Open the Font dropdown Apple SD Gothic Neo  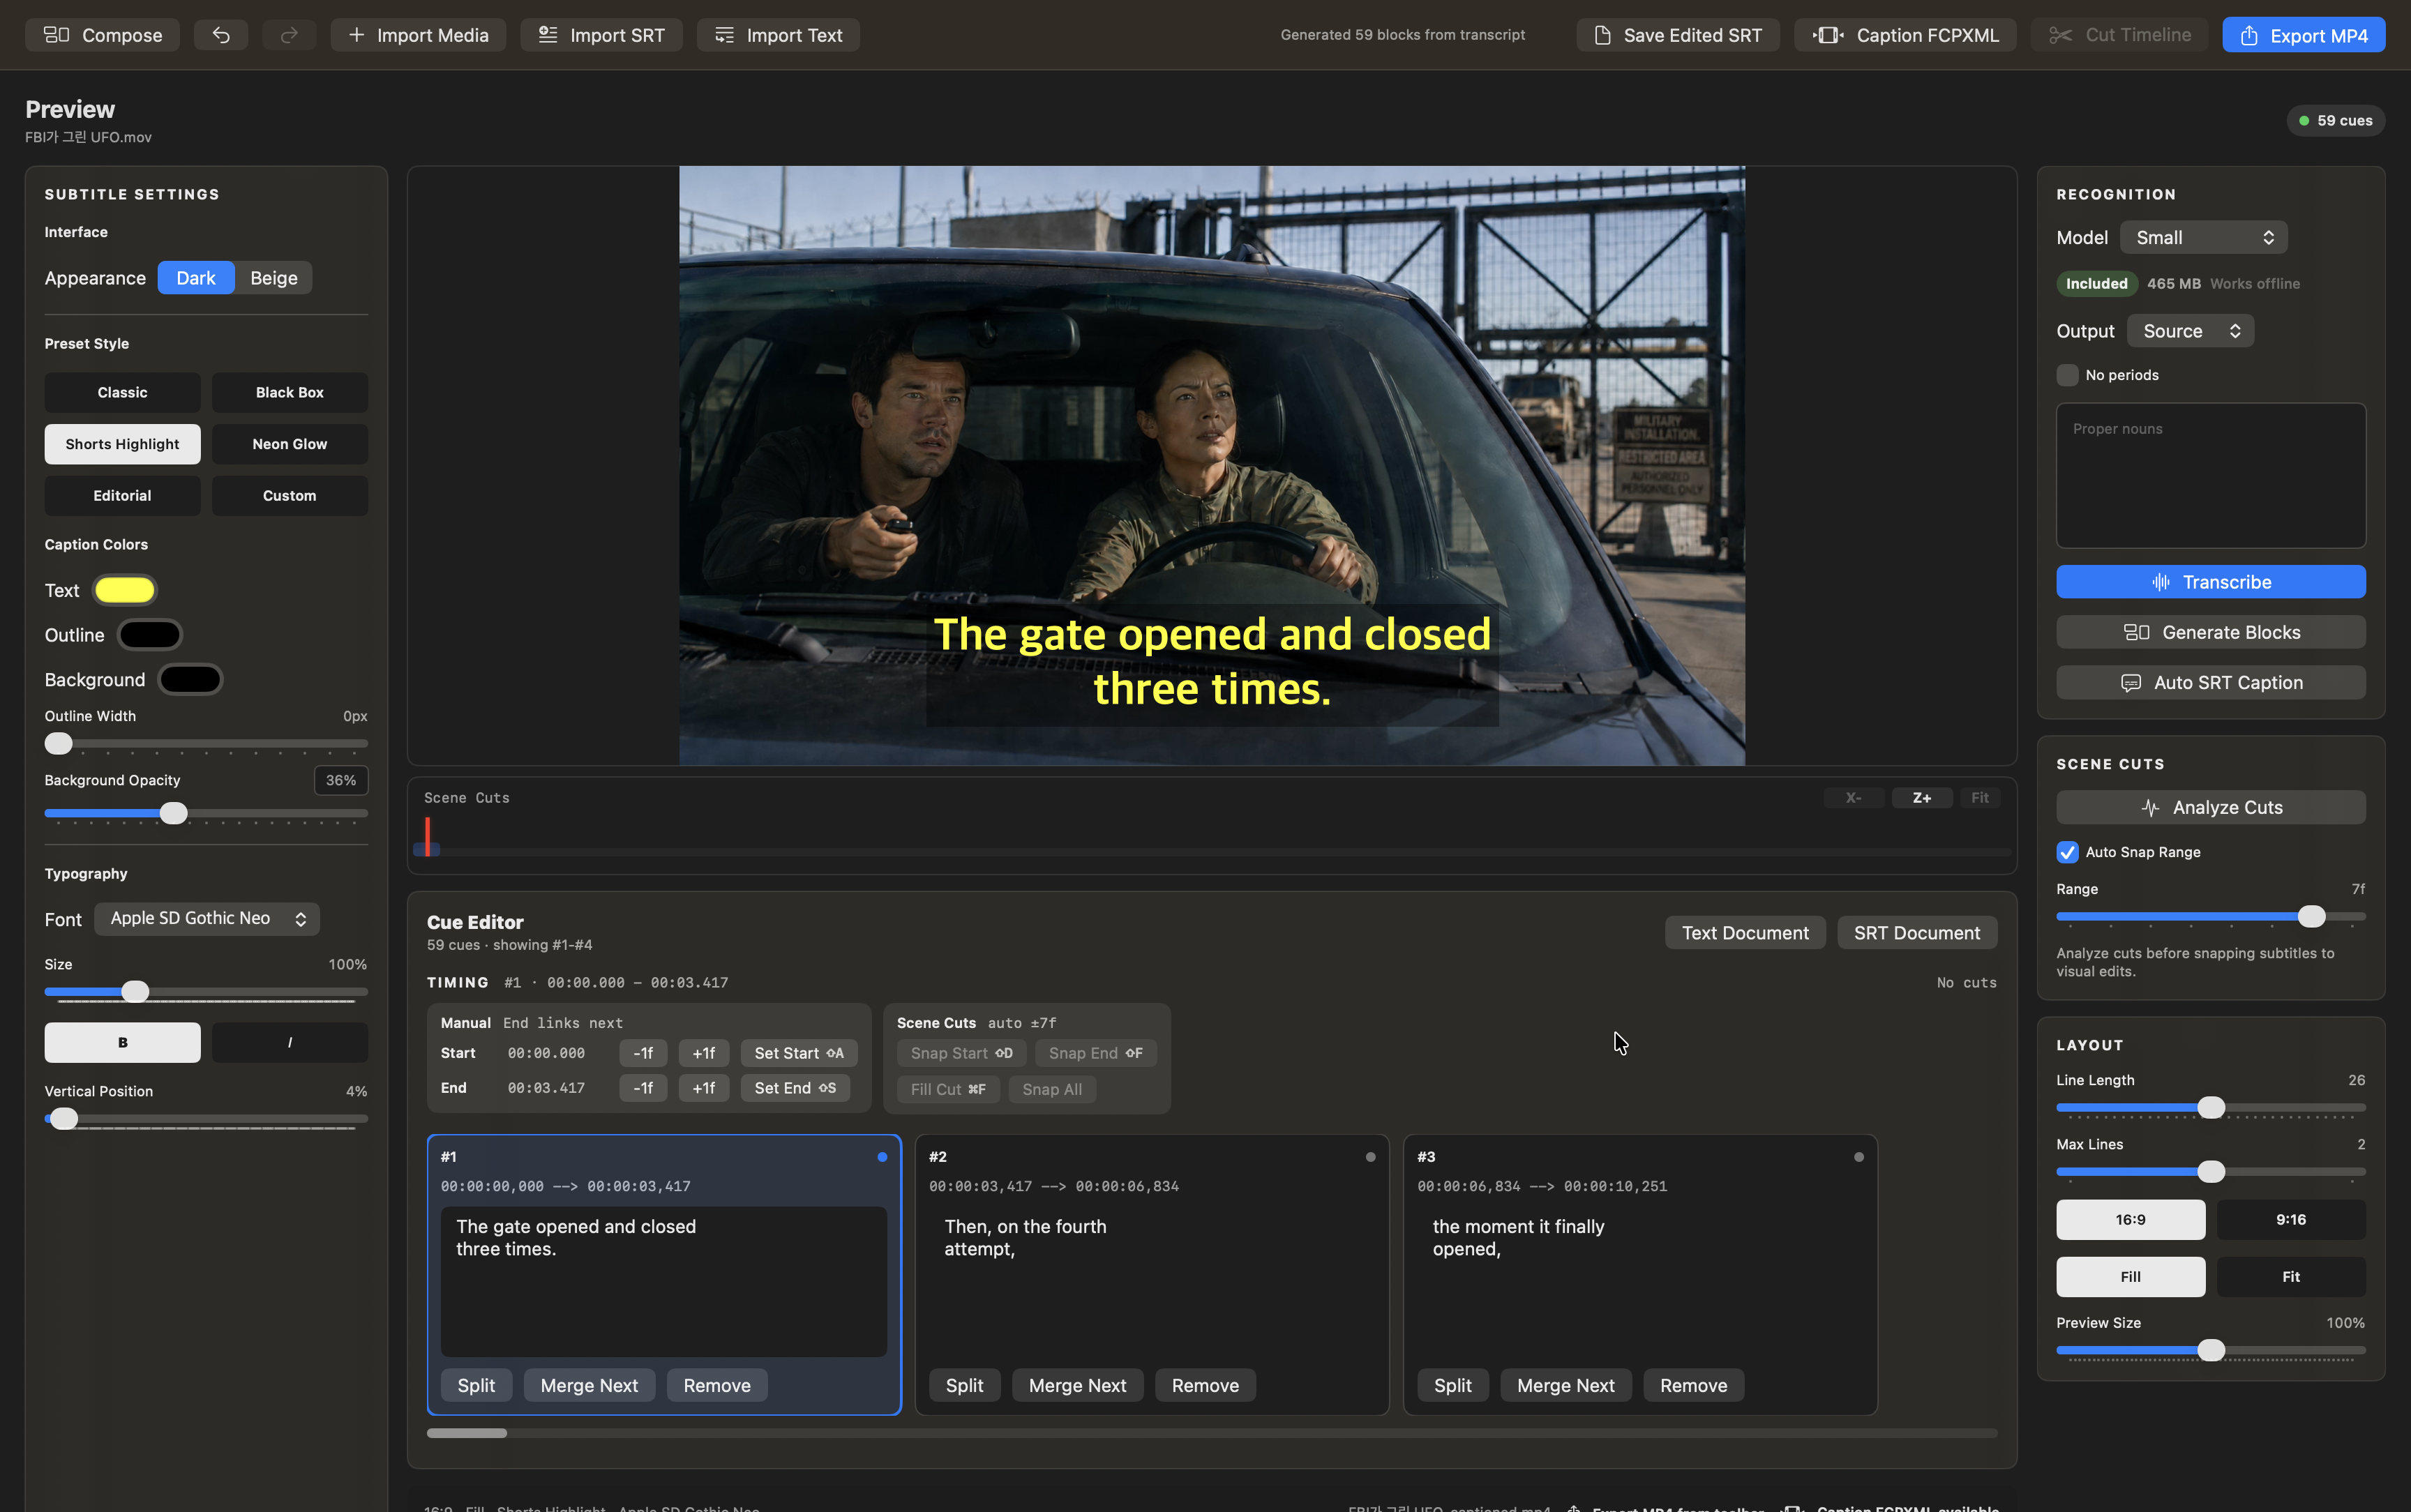207,919
